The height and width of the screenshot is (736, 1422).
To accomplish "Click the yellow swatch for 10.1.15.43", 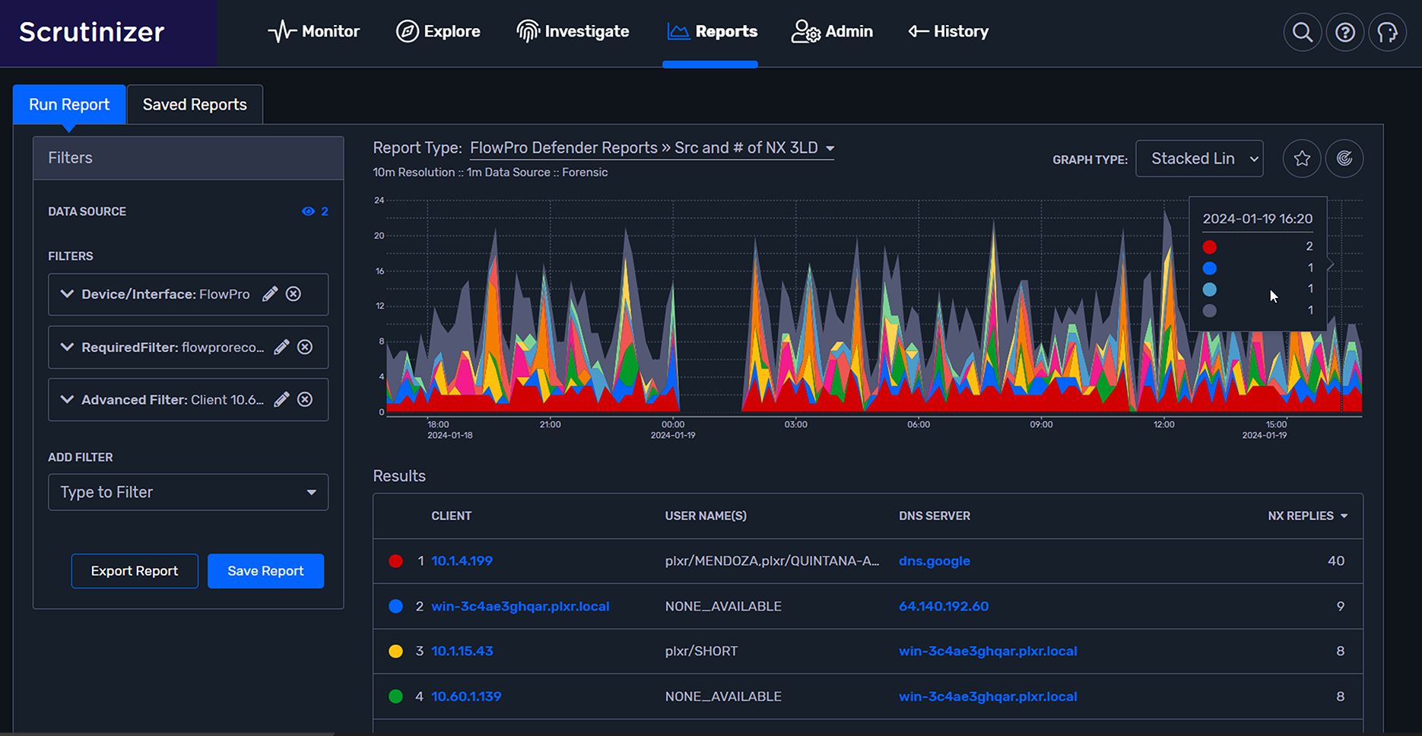I will click(395, 652).
